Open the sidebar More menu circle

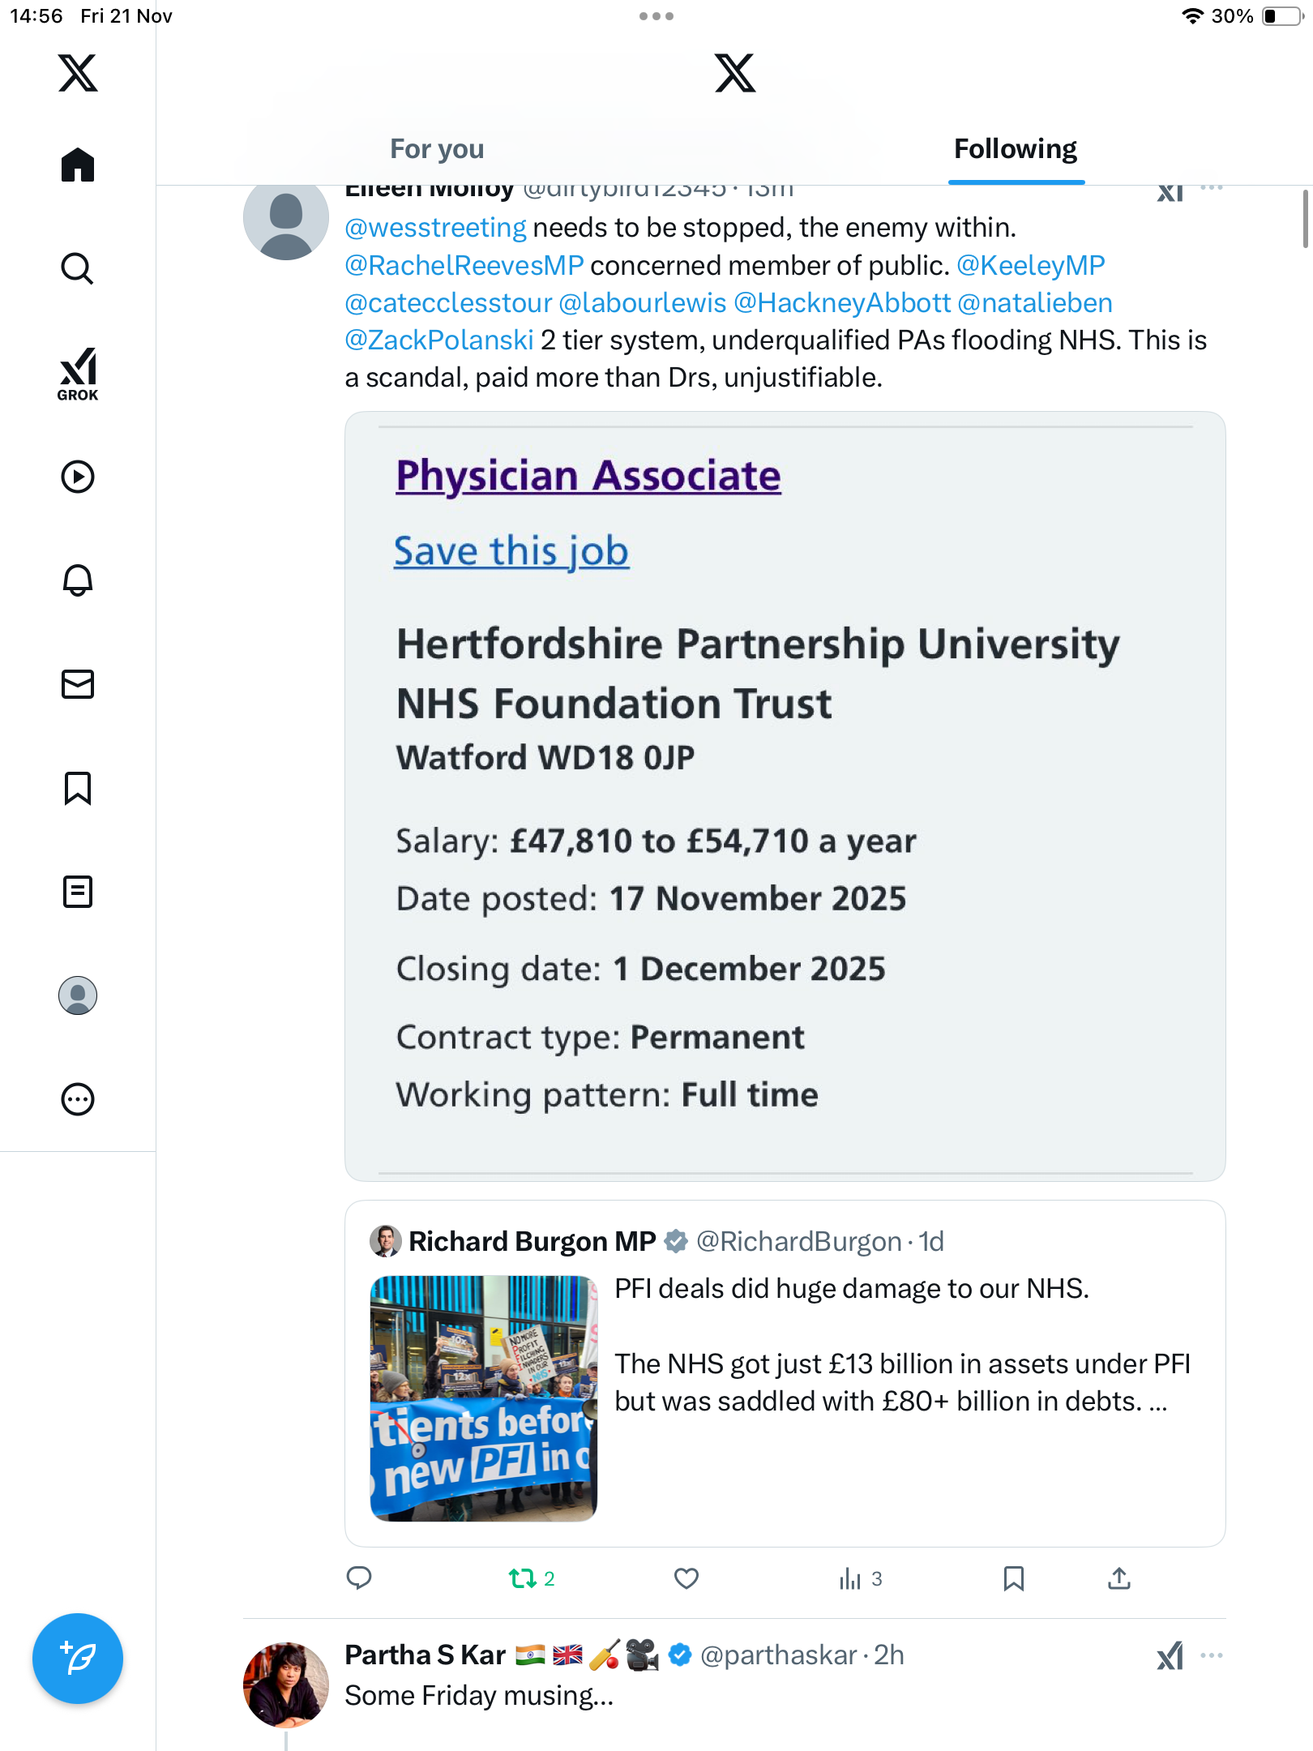(78, 1099)
